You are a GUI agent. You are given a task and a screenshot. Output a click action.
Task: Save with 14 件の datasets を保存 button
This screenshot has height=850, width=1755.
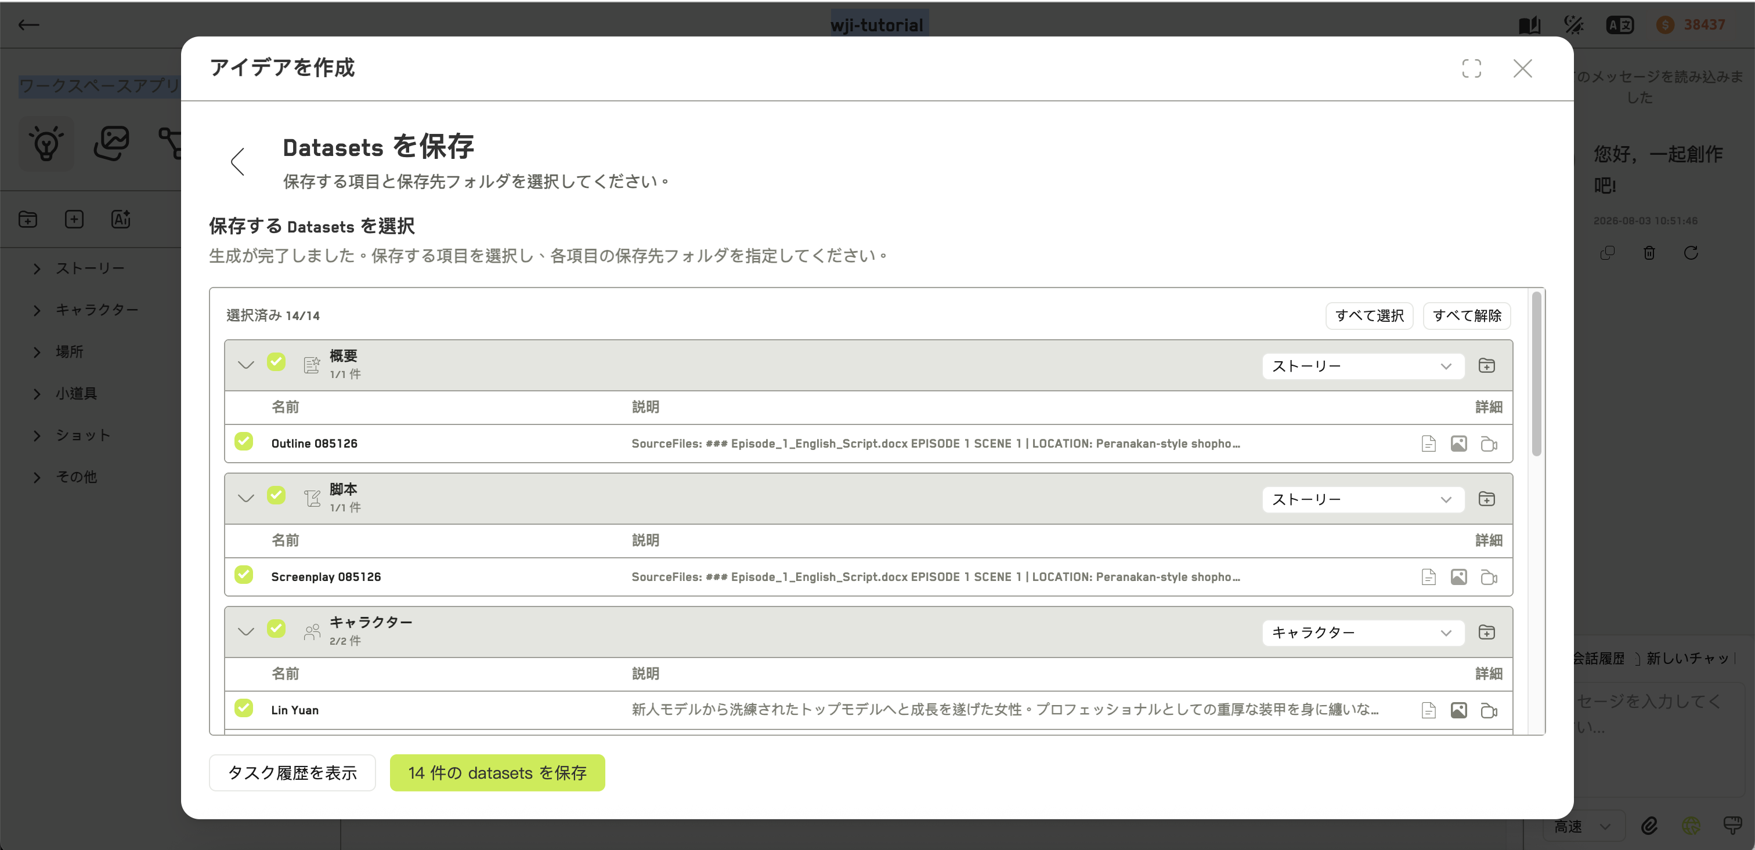(497, 773)
